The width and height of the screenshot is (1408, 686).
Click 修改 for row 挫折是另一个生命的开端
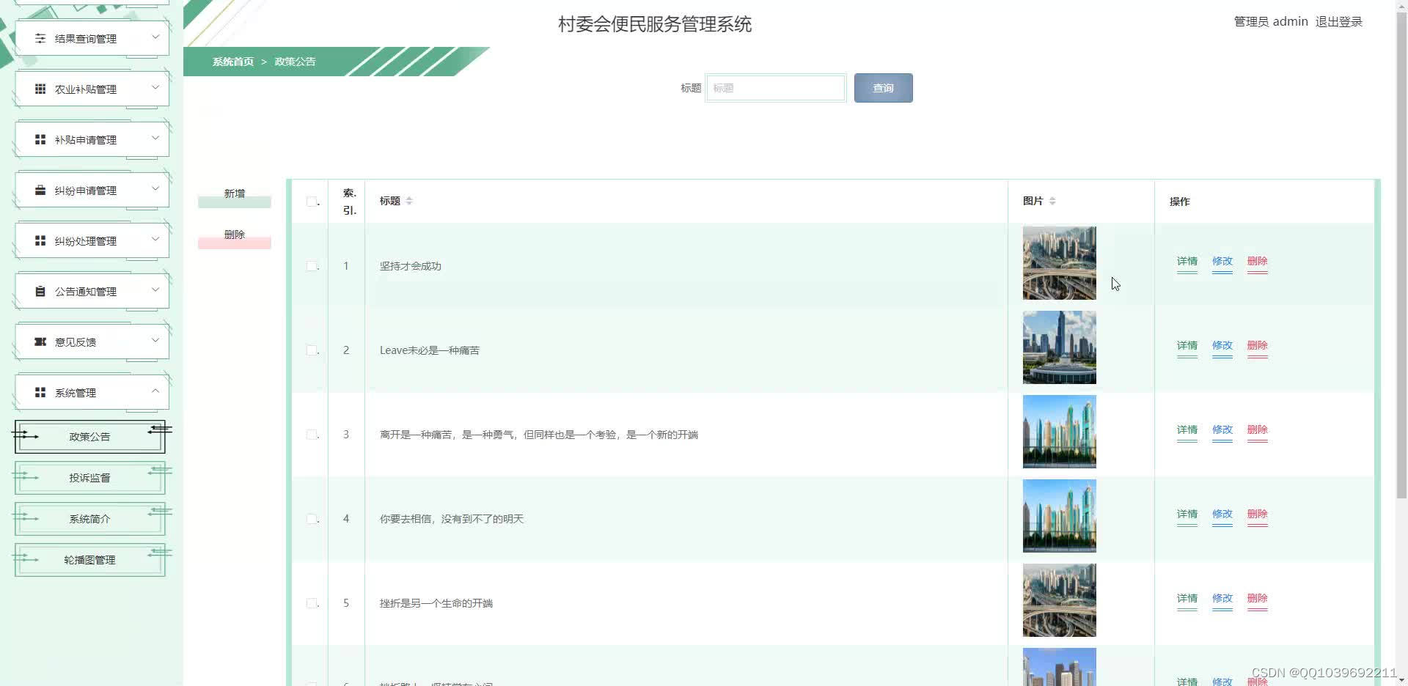point(1222,599)
